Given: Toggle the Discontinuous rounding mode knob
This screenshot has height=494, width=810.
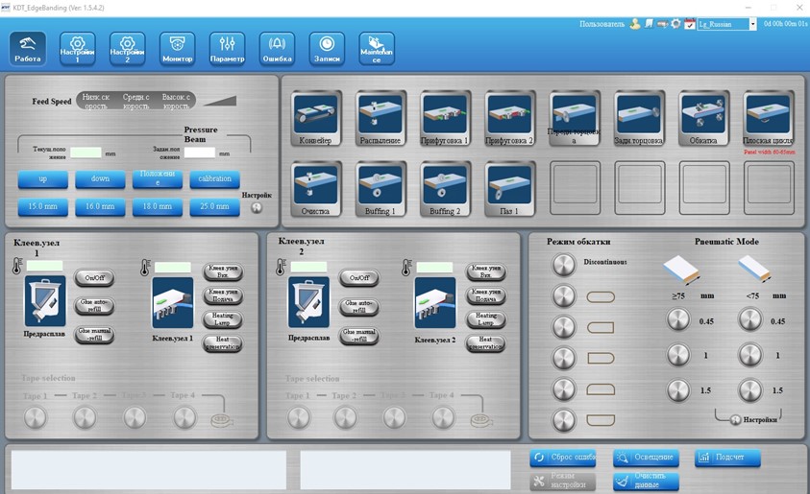Looking at the screenshot, I should click(564, 265).
